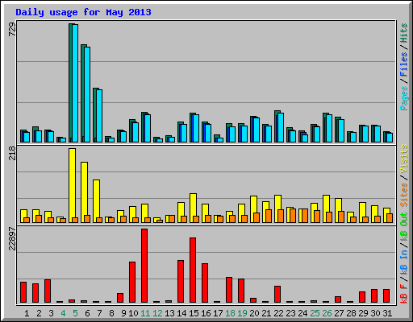This screenshot has height=322, width=413.
Task: Click day 21 on the x-axis
Action: [266, 313]
